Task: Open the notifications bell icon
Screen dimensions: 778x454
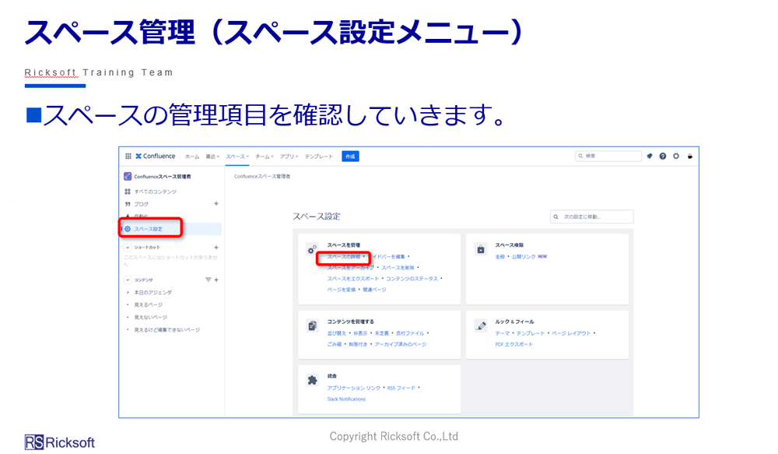Action: pos(650,156)
